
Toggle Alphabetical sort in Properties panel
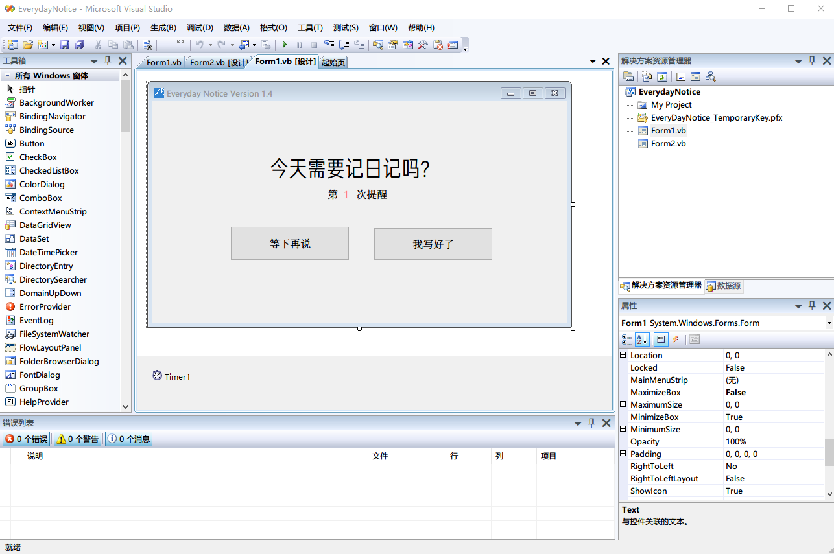(642, 339)
